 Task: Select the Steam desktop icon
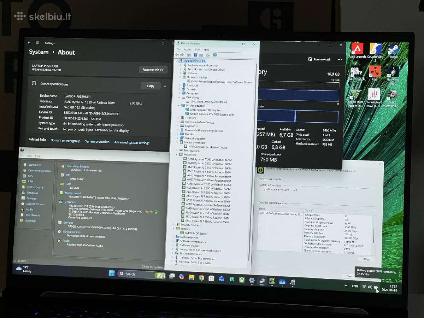[394, 50]
